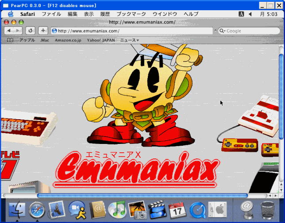Open iPhoto from the dock
Viewport: 285px width, 223px height.
pos(137,209)
